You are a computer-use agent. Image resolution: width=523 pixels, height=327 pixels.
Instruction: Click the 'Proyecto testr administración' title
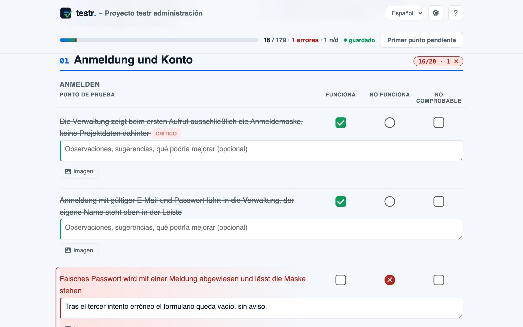154,13
